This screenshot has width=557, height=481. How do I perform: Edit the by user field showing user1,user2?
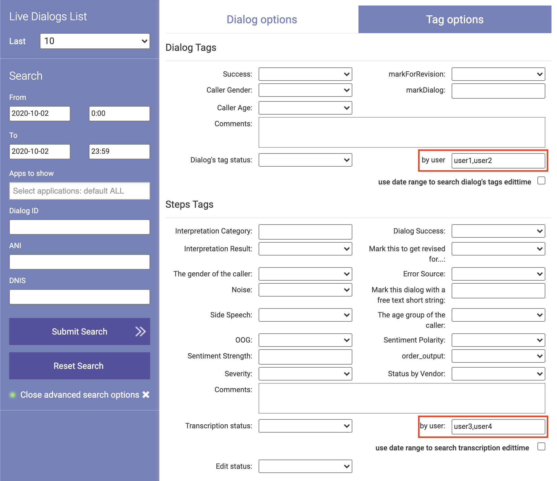coord(498,160)
